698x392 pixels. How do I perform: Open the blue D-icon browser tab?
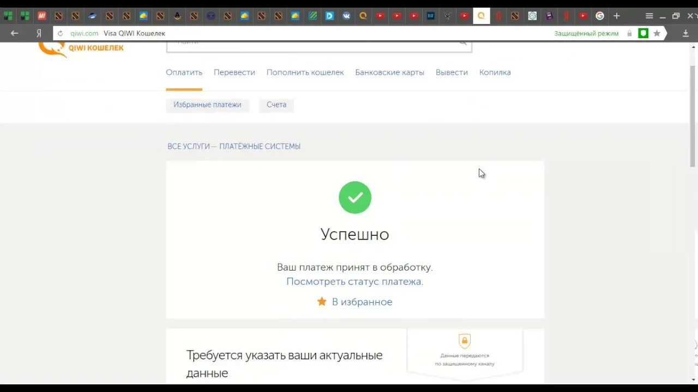coord(329,16)
